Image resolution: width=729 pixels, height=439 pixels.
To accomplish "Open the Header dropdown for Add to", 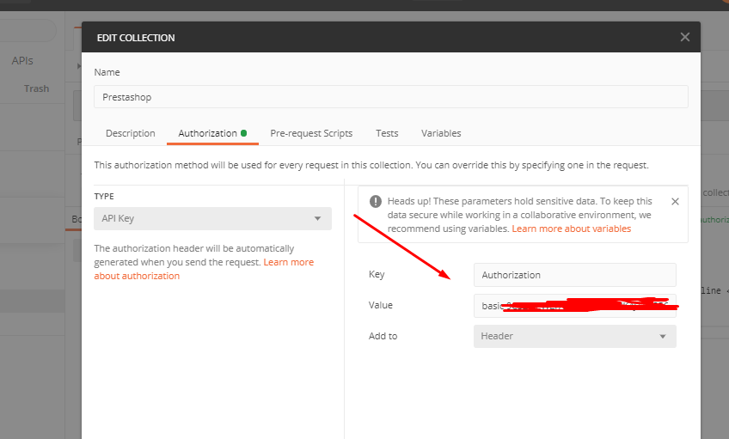I will [x=574, y=336].
